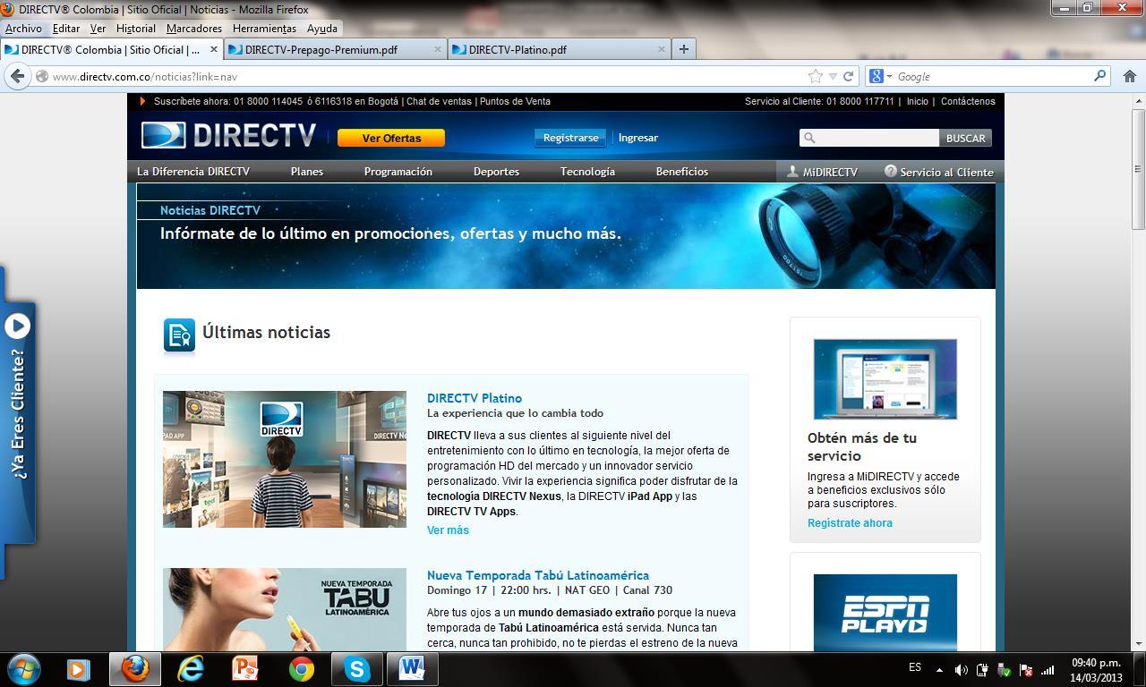
Task: Click the page vertical scrollbar thumb
Action: point(1139,168)
